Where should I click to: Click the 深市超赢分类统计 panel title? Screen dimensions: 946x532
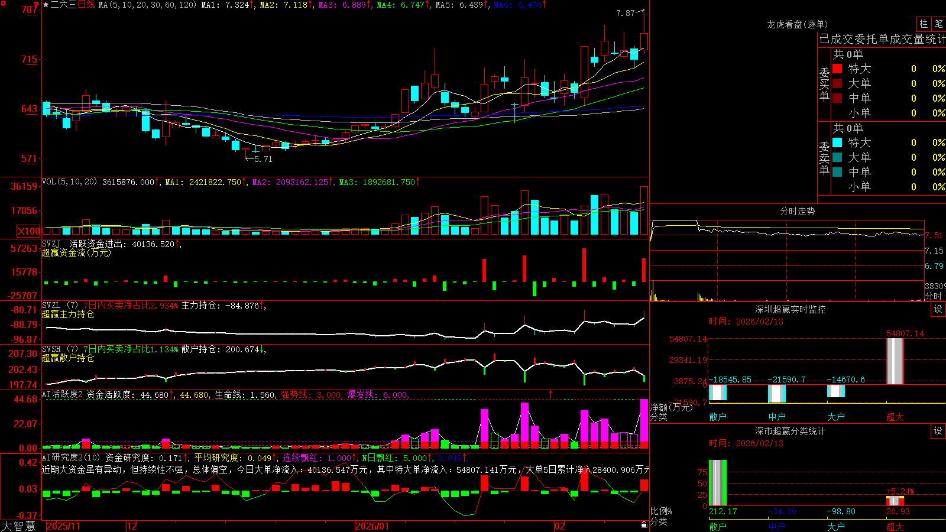(x=790, y=431)
